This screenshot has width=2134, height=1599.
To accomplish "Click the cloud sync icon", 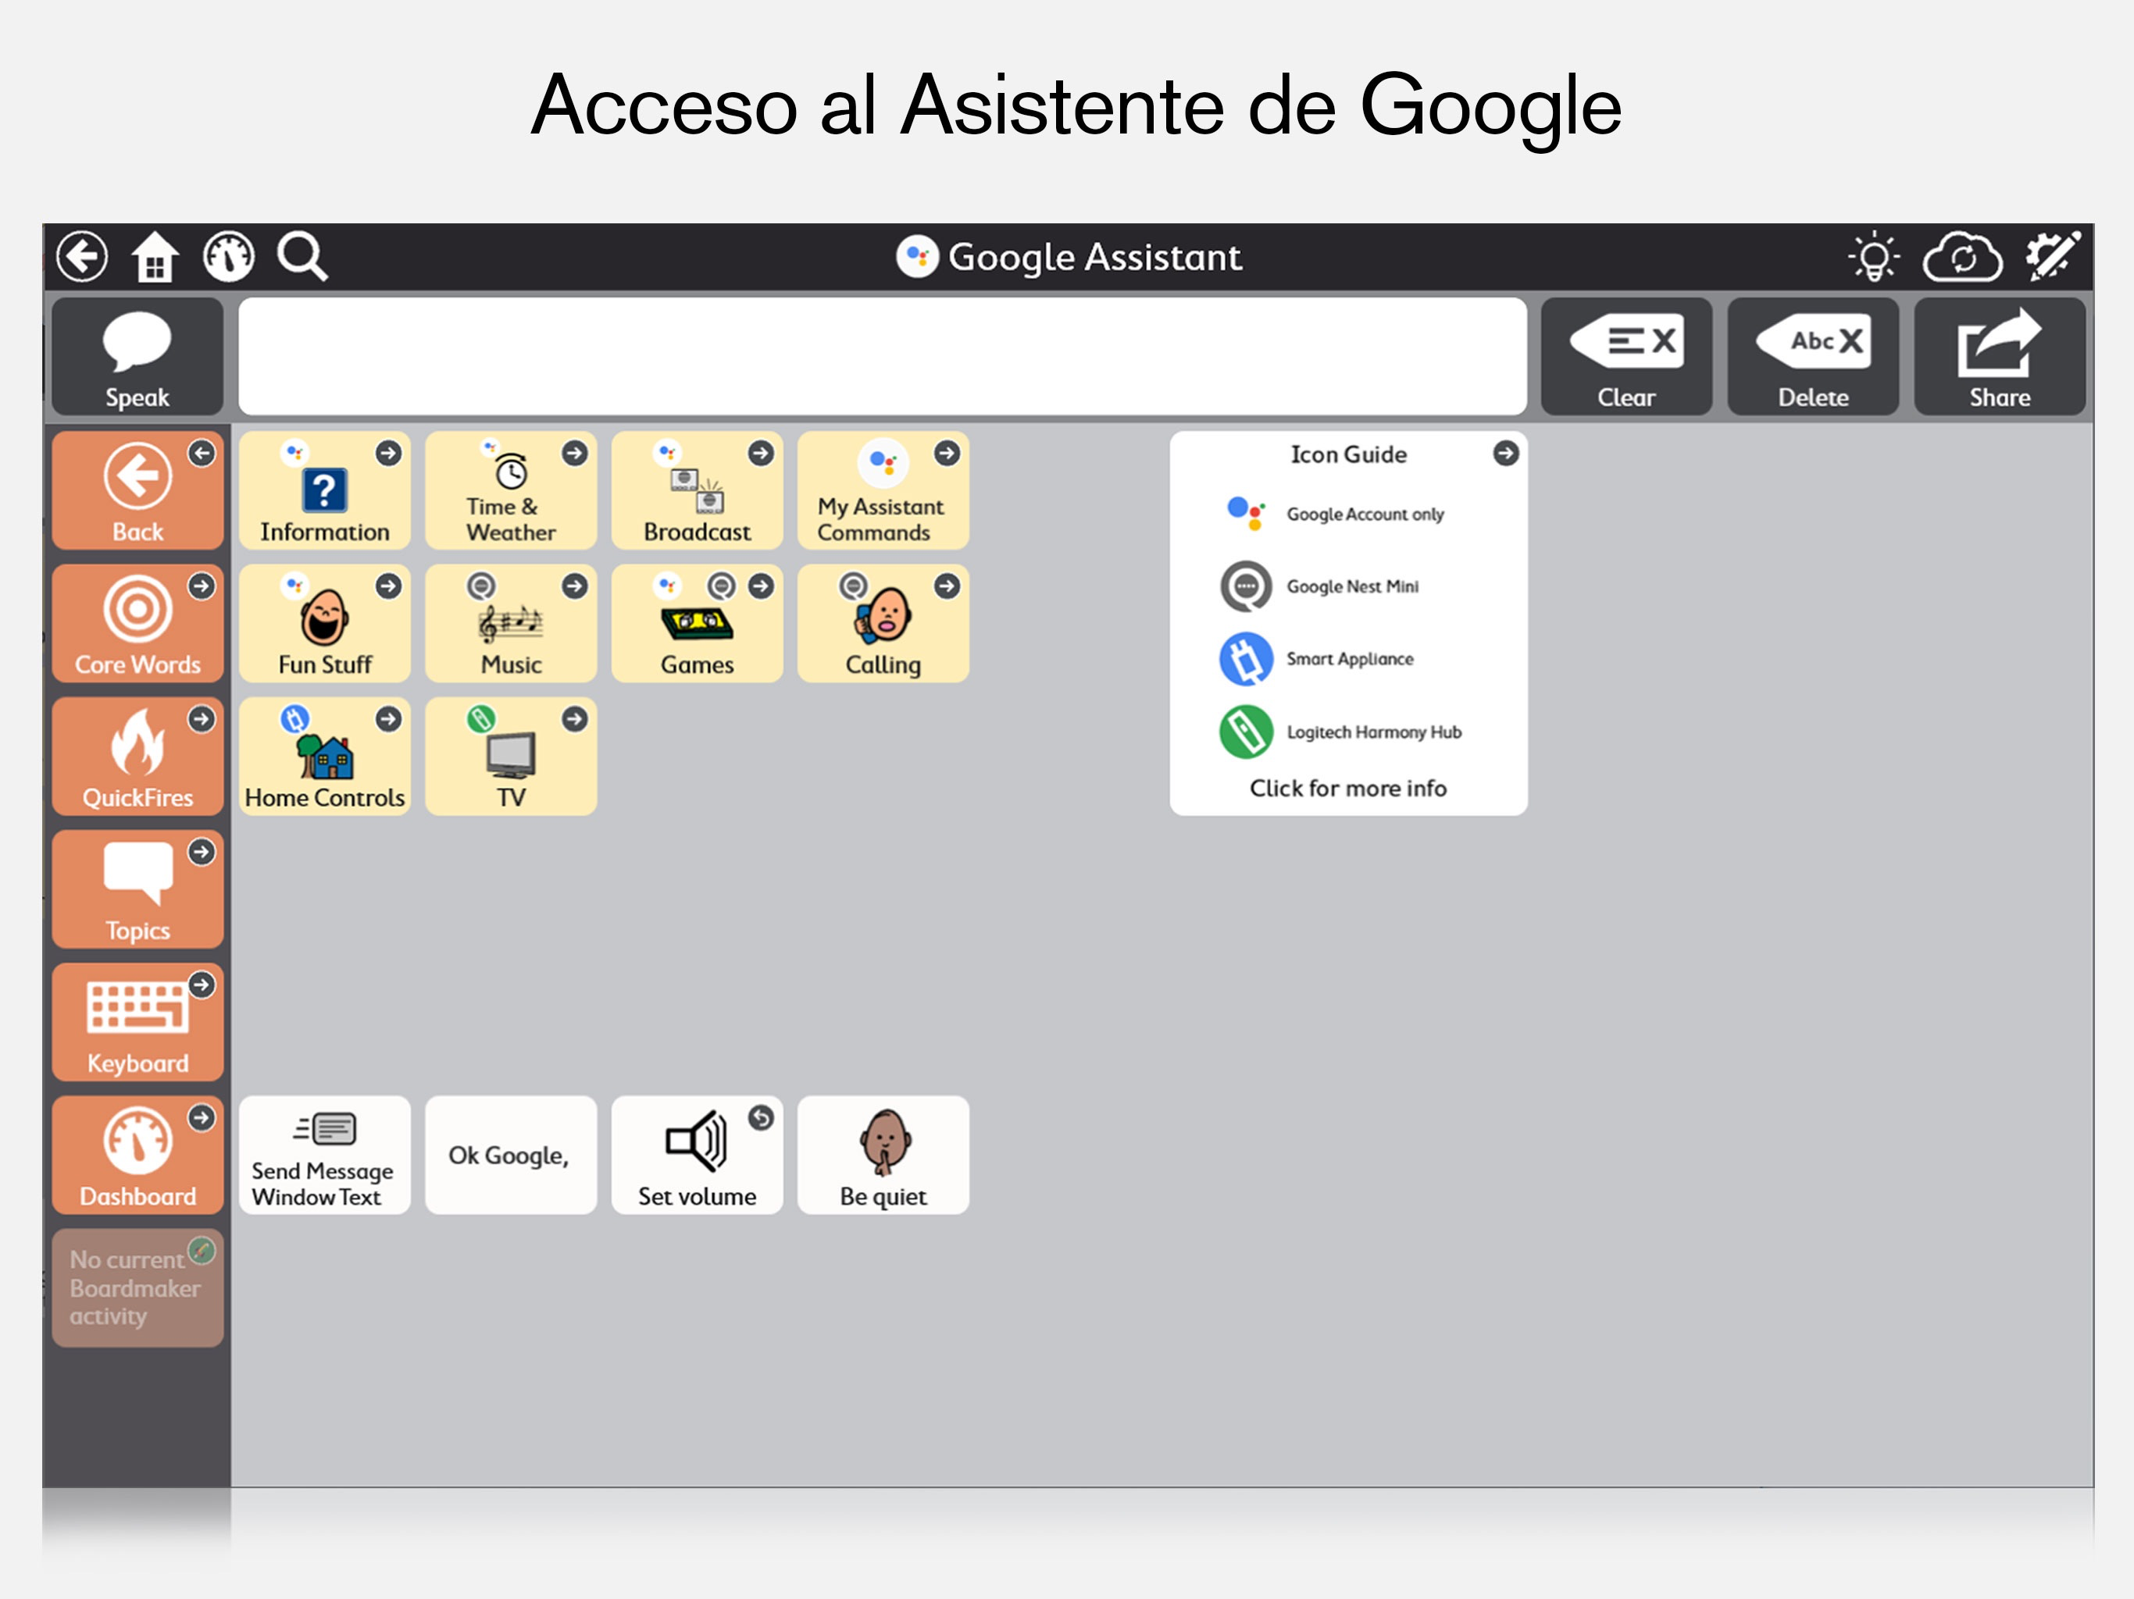I will coord(1961,257).
